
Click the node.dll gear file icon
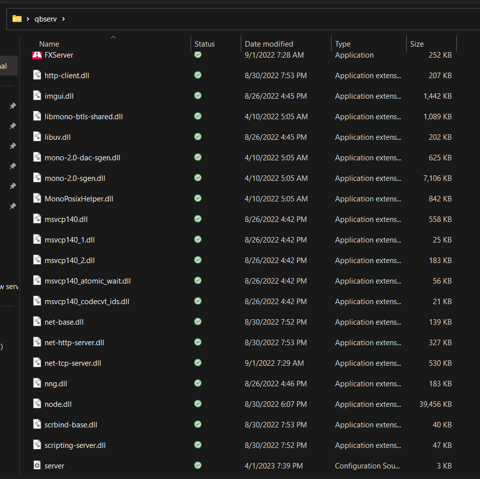(x=37, y=404)
